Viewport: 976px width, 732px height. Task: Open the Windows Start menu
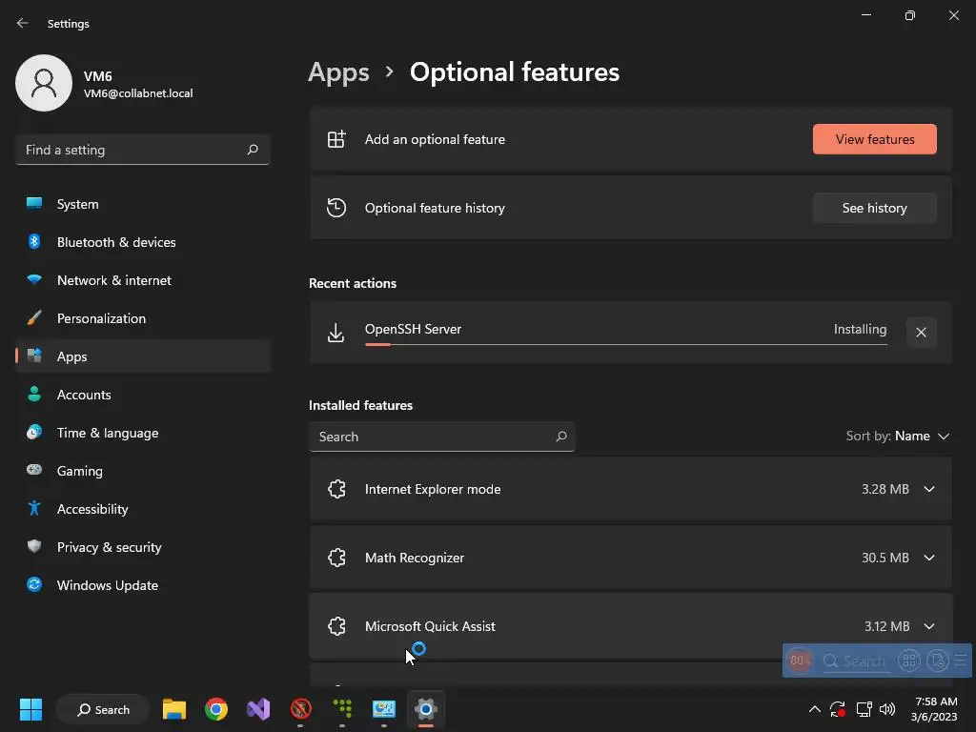click(30, 709)
